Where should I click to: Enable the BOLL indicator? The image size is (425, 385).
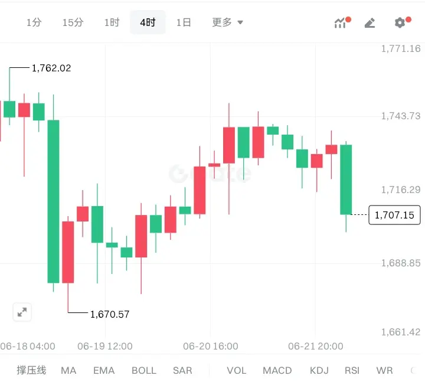tap(144, 370)
